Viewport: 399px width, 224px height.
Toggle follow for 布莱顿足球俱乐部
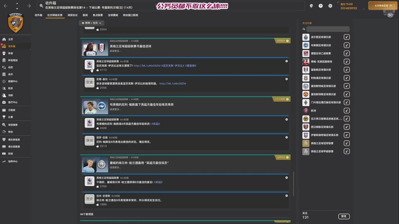click(x=346, y=45)
